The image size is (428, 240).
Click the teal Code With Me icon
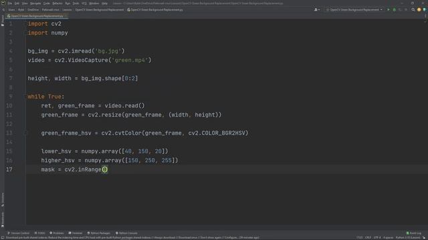tap(425, 9)
